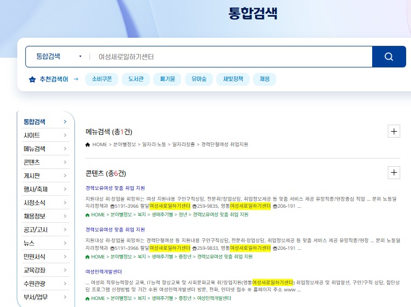Click the 메뉴검색 (총1건) heading
Image resolution: width=411 pixels, height=307 pixels.
coord(109,132)
